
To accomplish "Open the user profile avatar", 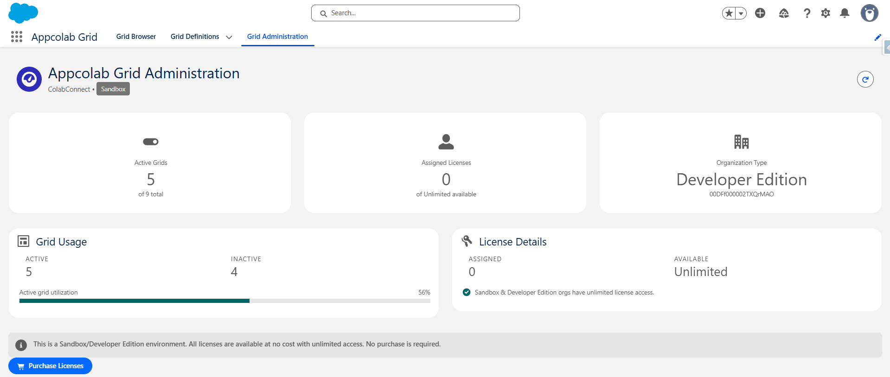I will [x=870, y=13].
